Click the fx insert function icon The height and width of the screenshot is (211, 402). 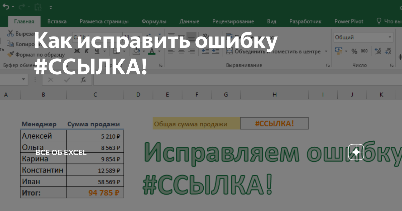tap(83, 80)
